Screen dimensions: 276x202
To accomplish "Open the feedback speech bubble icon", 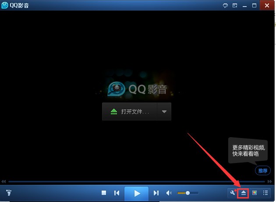I will click(x=225, y=6).
